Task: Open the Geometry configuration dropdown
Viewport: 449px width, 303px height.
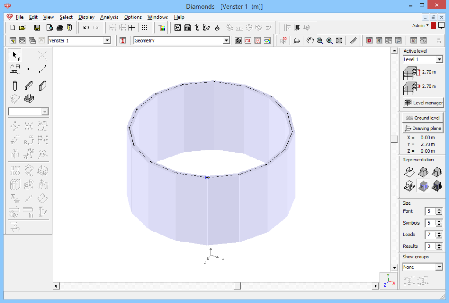Action: 226,41
